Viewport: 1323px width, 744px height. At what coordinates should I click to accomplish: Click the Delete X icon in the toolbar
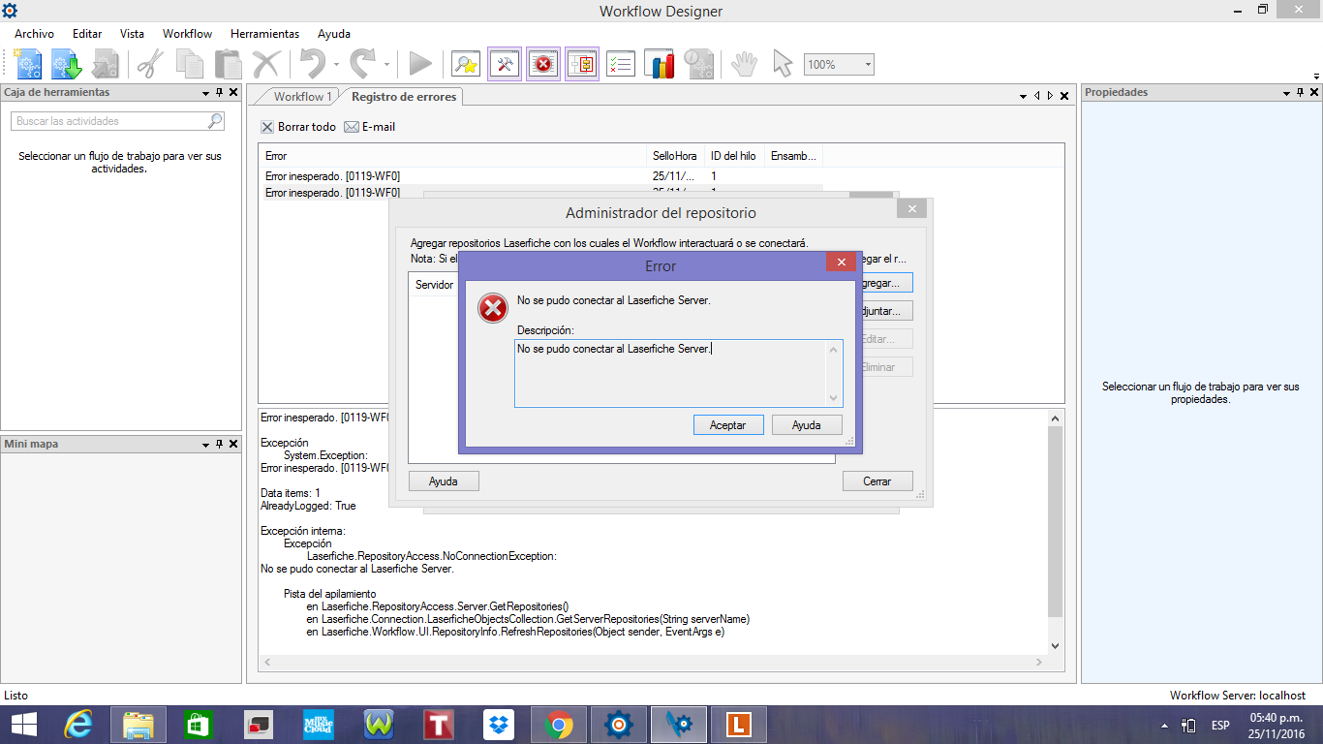click(x=265, y=64)
